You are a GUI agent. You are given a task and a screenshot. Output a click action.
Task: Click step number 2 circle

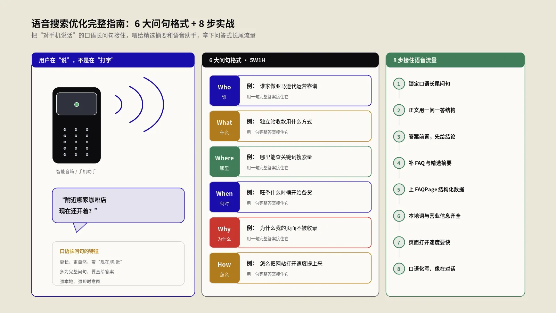399,110
